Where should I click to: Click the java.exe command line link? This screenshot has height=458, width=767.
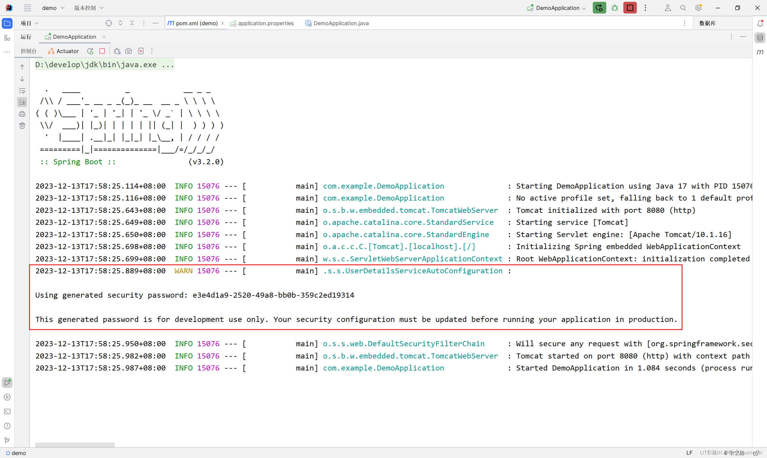pyautogui.click(x=105, y=65)
